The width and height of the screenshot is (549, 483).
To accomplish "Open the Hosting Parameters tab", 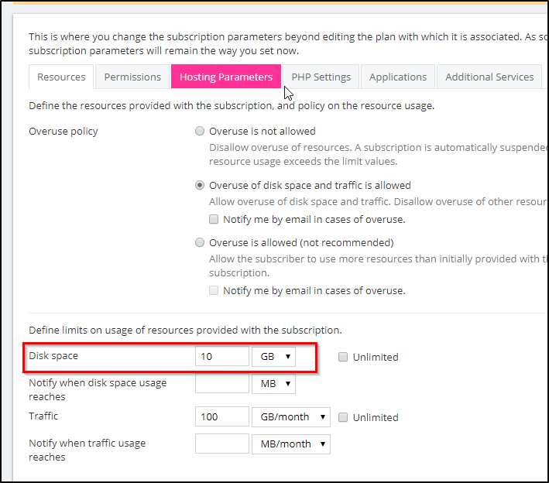I will pyautogui.click(x=226, y=77).
